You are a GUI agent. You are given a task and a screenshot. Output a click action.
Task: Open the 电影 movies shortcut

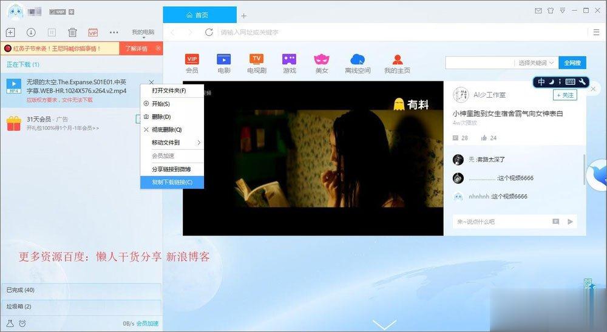click(x=224, y=64)
